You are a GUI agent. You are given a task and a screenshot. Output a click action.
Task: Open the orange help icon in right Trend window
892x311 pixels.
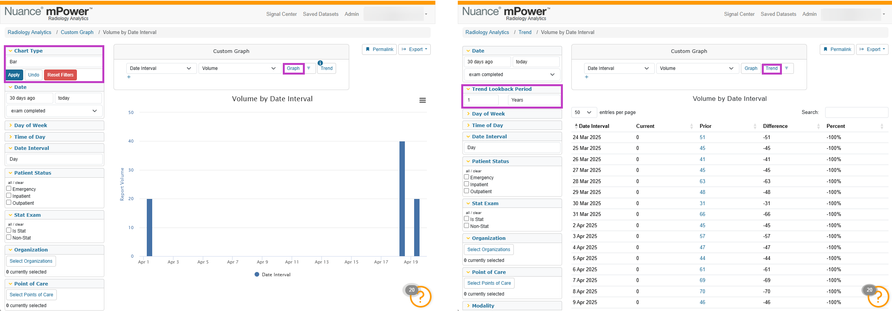(878, 297)
